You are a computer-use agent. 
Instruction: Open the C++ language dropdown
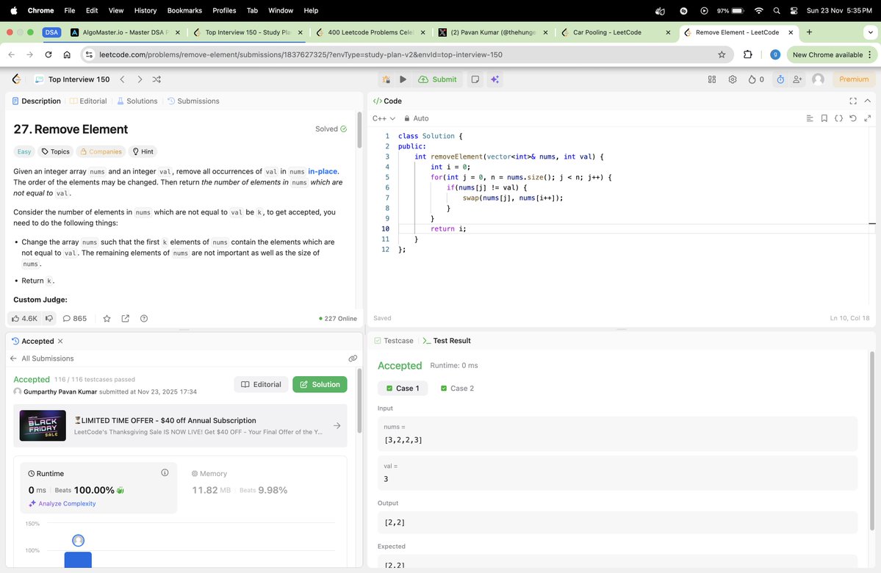click(384, 118)
